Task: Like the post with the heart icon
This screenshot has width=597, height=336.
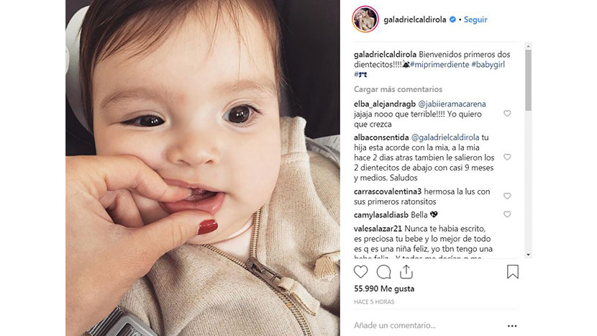Action: [x=360, y=272]
